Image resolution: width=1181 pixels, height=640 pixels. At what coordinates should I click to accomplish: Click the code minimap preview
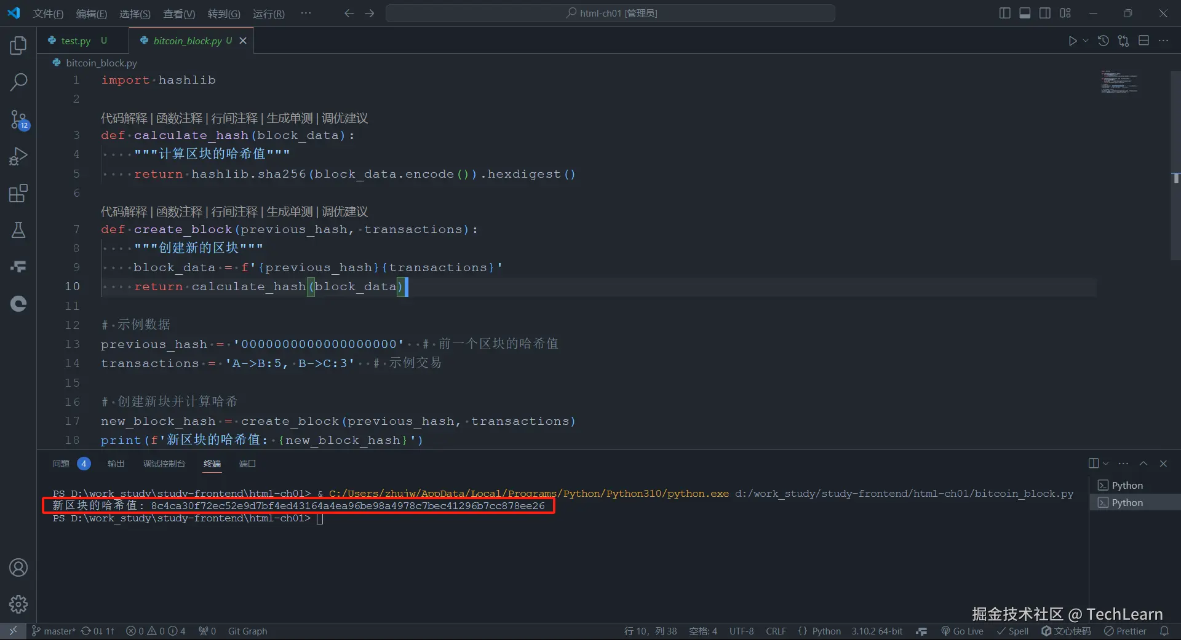click(1119, 82)
